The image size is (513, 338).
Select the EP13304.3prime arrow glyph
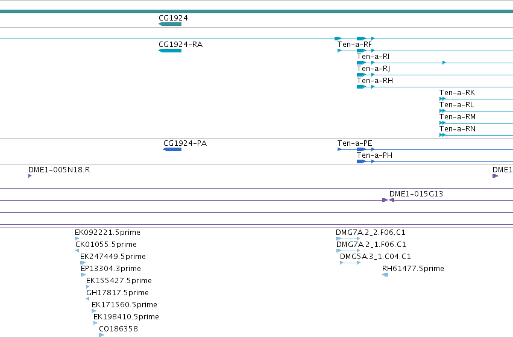(83, 275)
